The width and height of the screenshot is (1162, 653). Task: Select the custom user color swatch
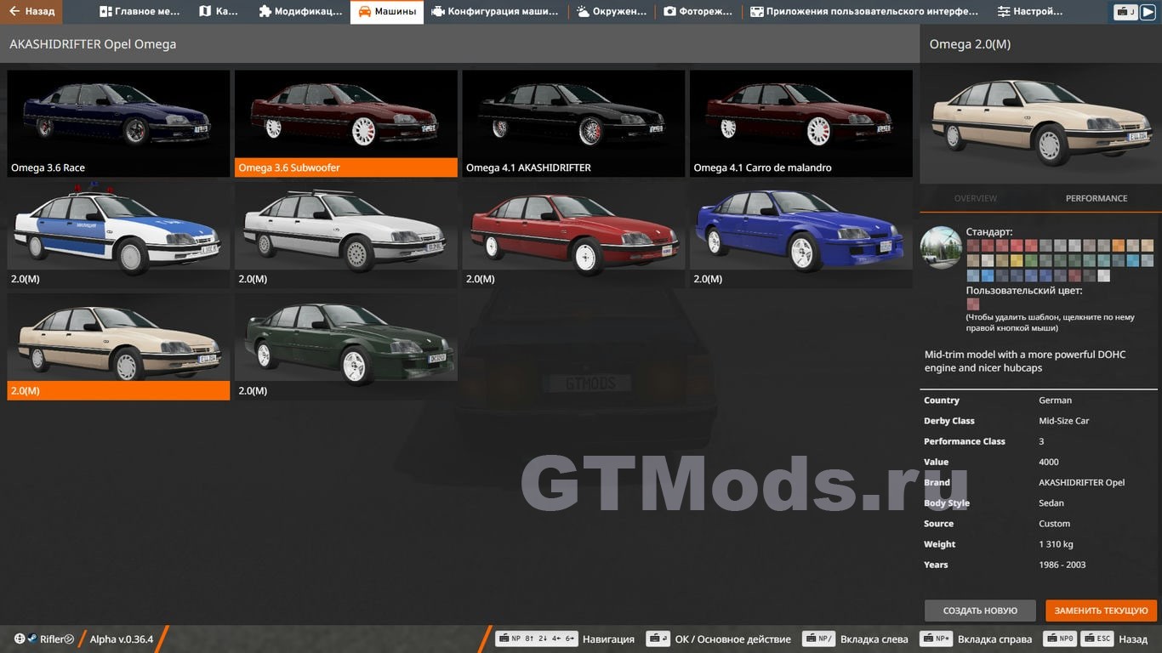pyautogui.click(x=973, y=304)
